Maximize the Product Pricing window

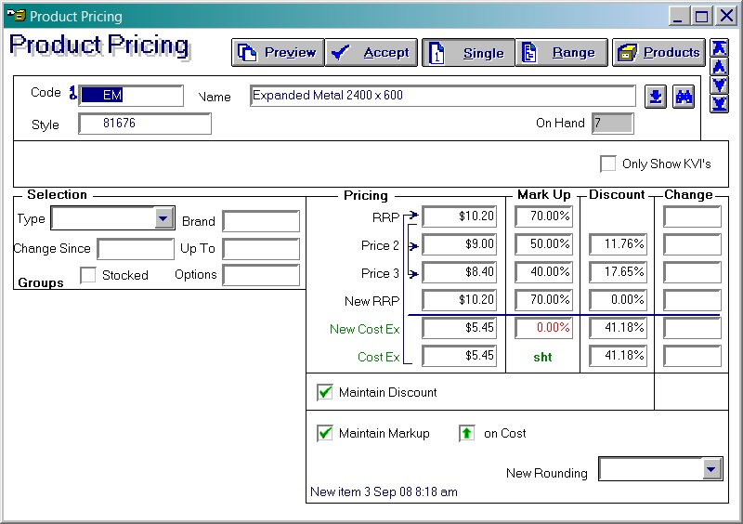coord(701,17)
